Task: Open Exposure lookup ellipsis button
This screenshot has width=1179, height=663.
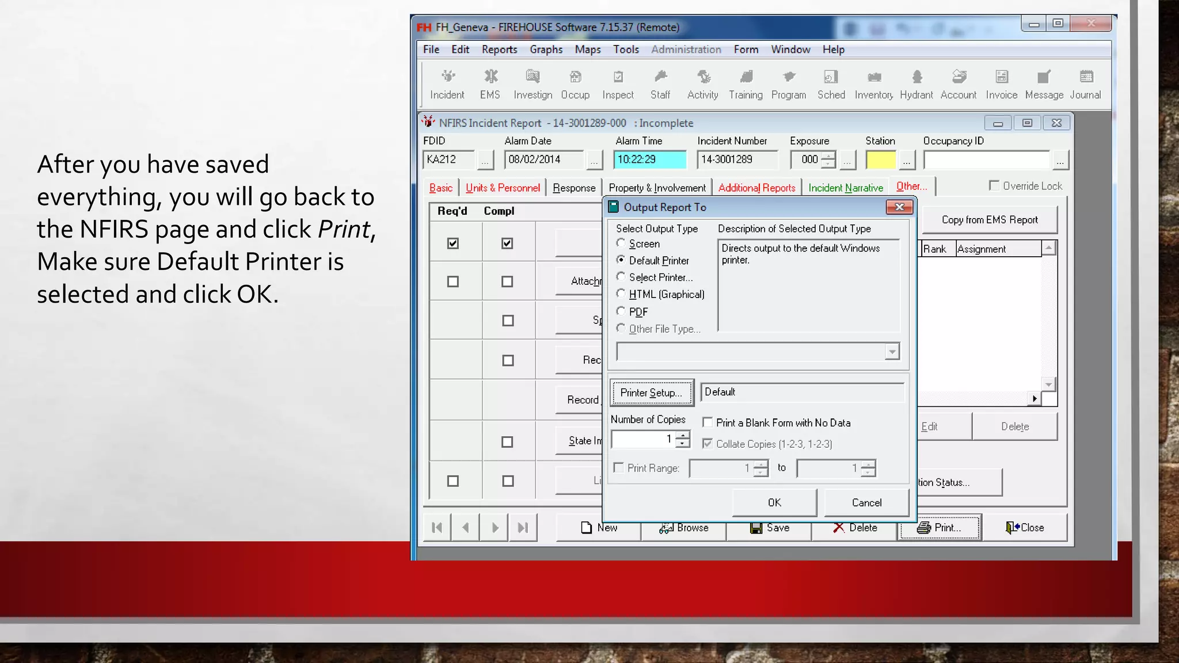Action: [847, 160]
